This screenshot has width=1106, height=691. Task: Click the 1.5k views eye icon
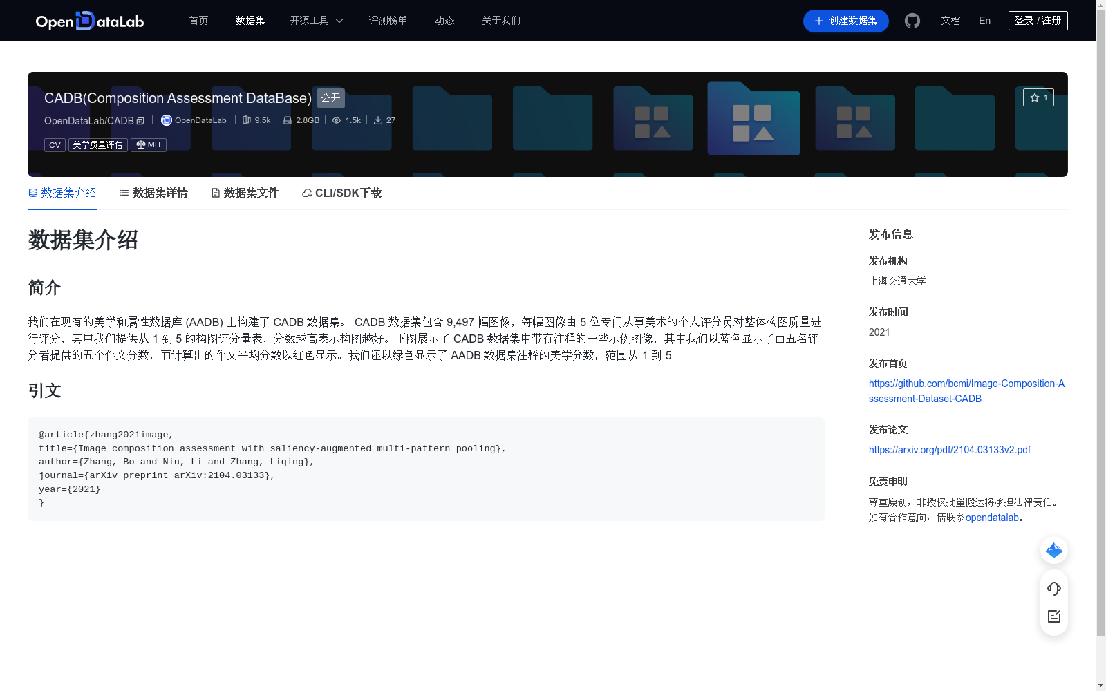pyautogui.click(x=337, y=120)
